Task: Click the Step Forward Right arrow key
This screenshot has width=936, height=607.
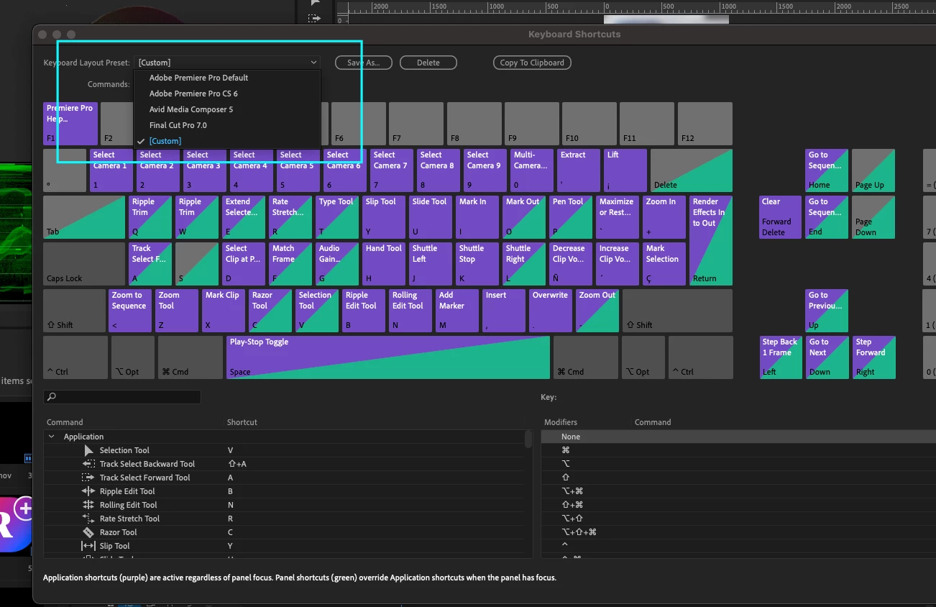Action: (873, 357)
